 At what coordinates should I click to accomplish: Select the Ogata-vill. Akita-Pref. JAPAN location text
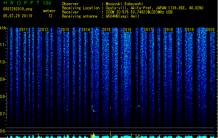pyautogui.click(x=137, y=8)
